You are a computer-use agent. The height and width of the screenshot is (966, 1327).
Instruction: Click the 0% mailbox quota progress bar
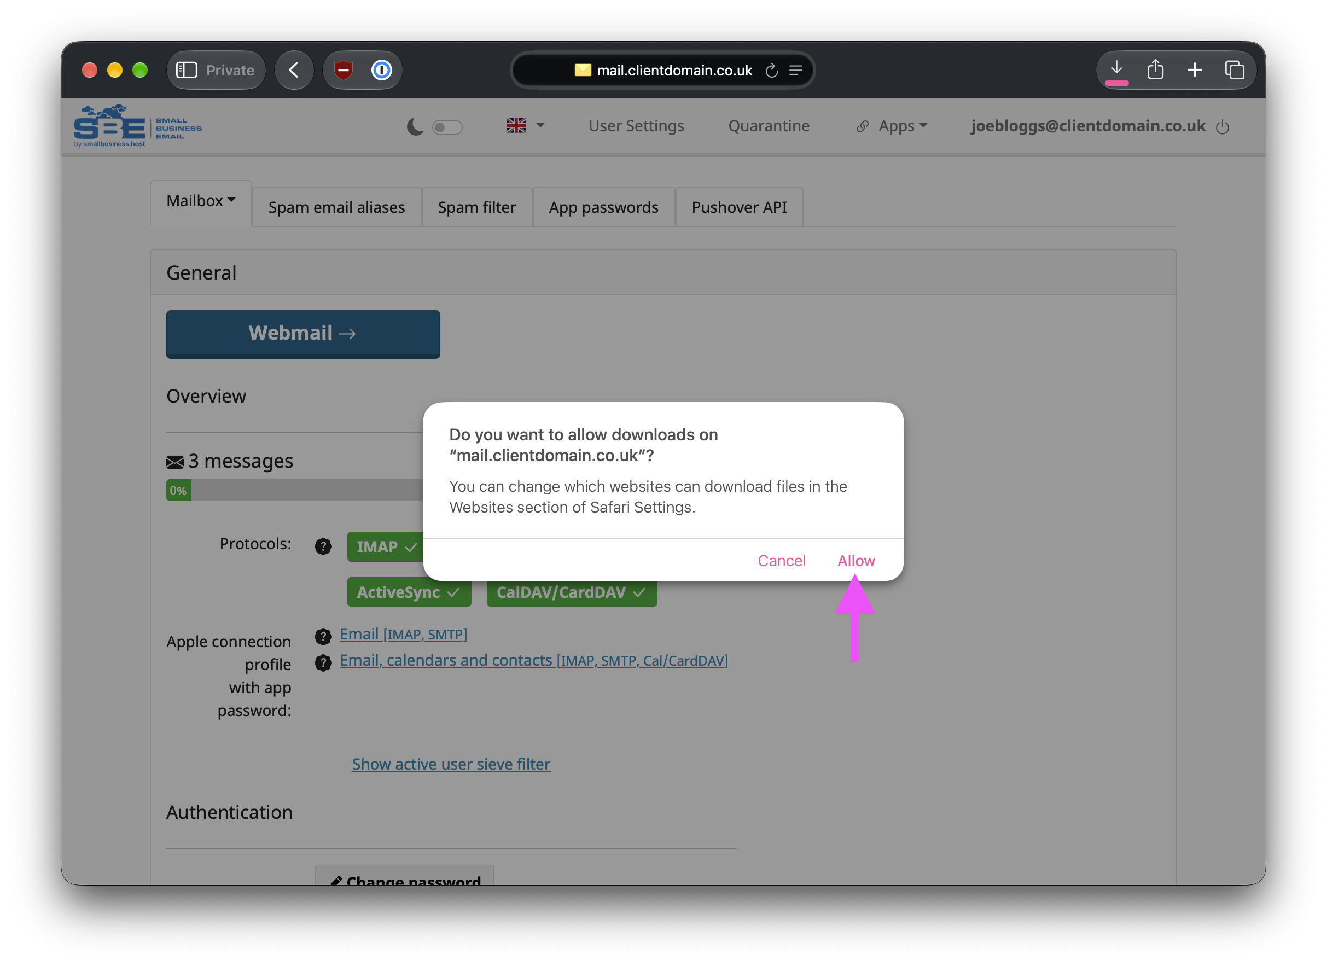pos(294,490)
